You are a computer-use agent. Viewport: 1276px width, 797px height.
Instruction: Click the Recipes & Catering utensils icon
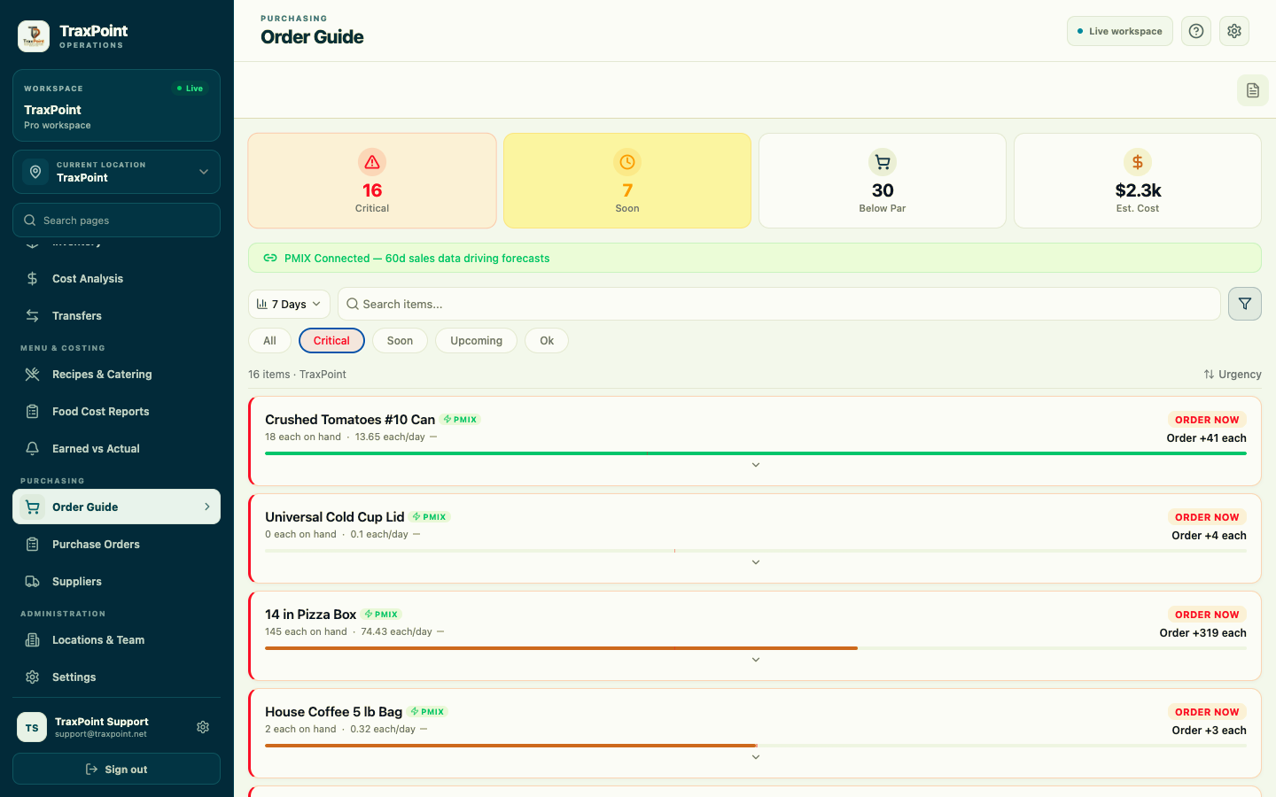coord(33,375)
